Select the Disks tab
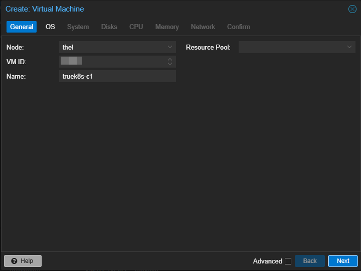This screenshot has width=361, height=271. [x=109, y=27]
